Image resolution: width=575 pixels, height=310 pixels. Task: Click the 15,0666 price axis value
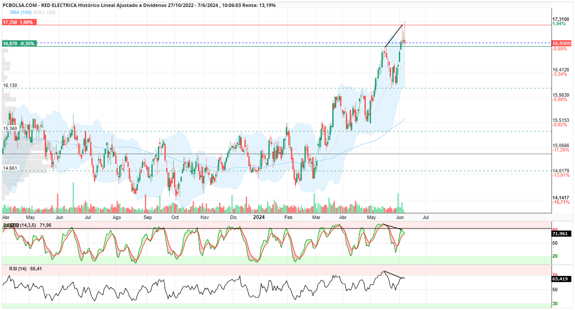[x=561, y=145]
